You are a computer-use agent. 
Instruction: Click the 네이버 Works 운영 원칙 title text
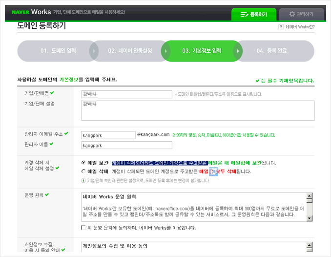pyautogui.click(x=109, y=197)
